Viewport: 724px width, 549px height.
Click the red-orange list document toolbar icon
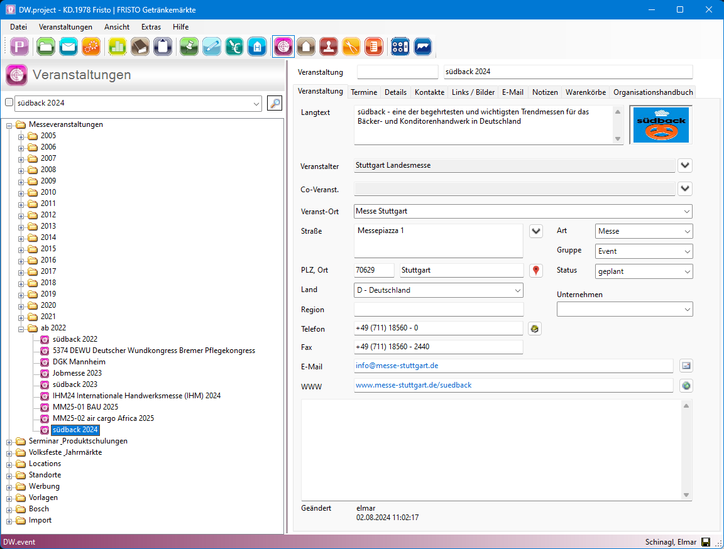click(373, 46)
